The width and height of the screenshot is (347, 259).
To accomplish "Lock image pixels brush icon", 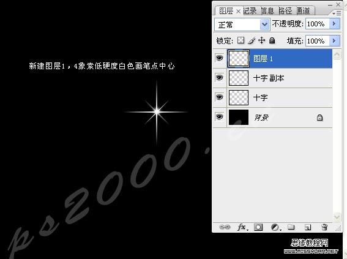I will (252, 40).
